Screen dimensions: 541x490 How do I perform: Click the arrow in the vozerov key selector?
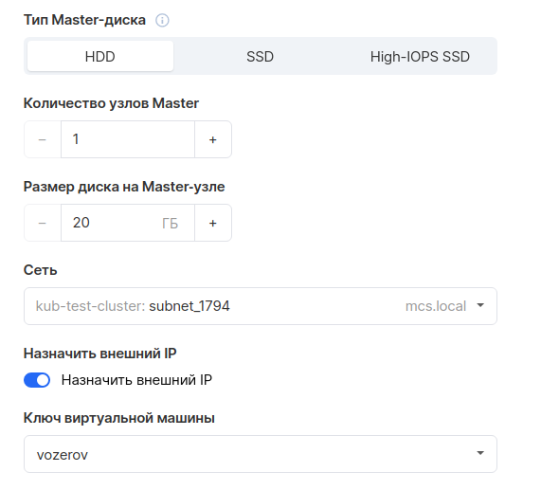(480, 453)
